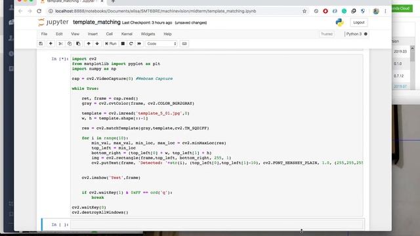
Task: Open the Help menu
Action: (x=168, y=34)
